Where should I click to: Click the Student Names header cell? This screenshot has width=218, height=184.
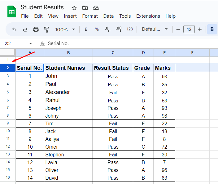pyautogui.click(x=68, y=68)
